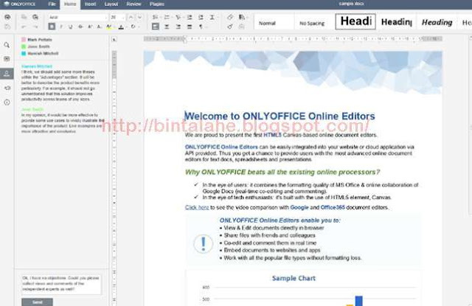Justify the paragraph text
This screenshot has height=306, width=472.
coord(190,27)
